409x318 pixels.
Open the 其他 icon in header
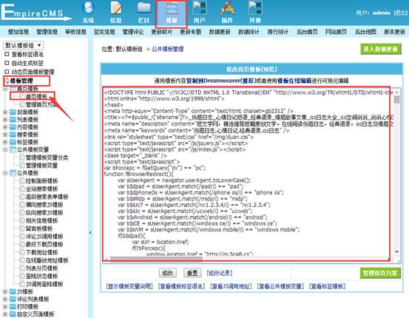(x=255, y=12)
